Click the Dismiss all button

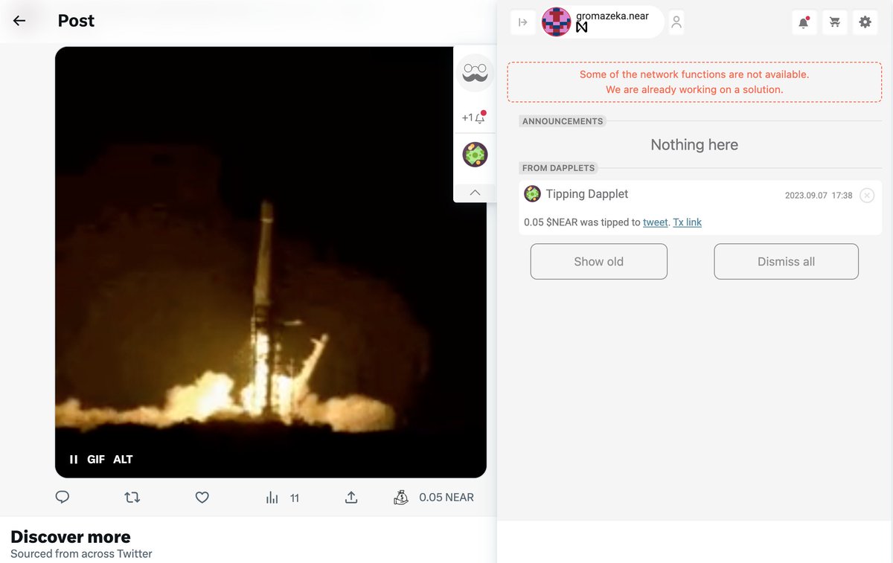tap(787, 262)
